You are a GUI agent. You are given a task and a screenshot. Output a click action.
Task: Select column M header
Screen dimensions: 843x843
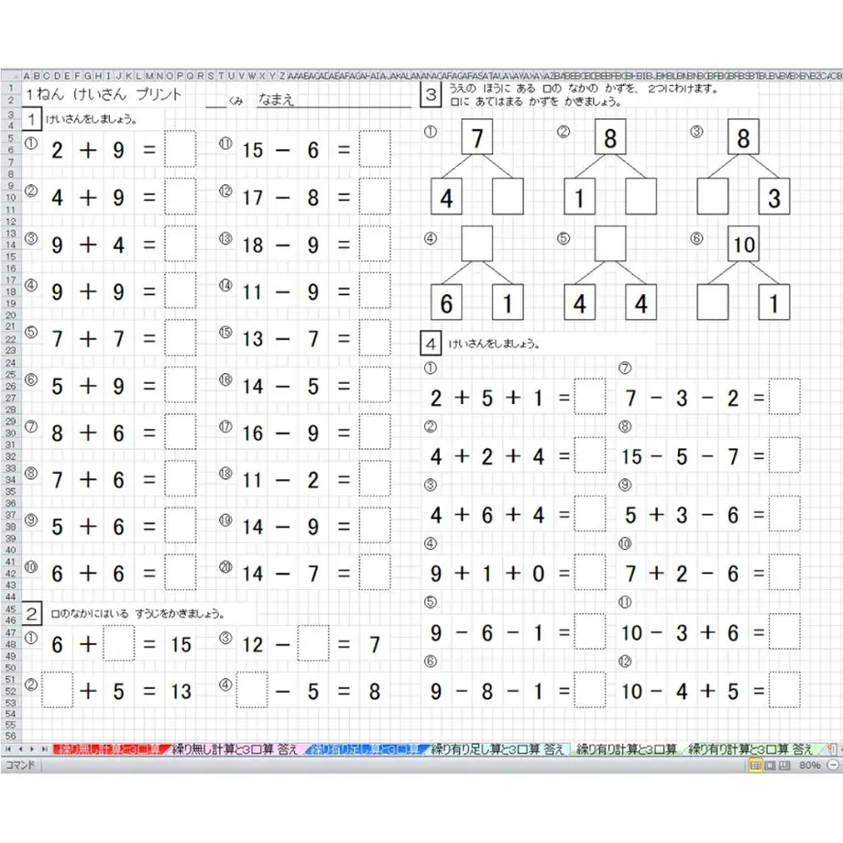[x=149, y=76]
